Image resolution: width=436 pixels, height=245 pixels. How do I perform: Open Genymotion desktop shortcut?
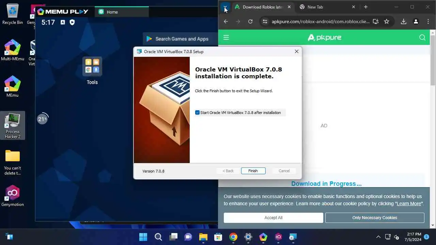(13, 196)
